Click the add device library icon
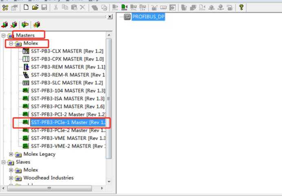The height and width of the screenshot is (196, 282). pos(5,24)
